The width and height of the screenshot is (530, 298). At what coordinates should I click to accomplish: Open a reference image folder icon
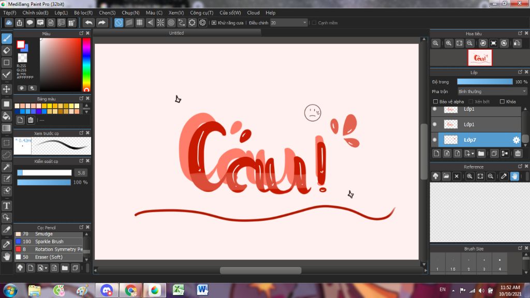[446, 176]
